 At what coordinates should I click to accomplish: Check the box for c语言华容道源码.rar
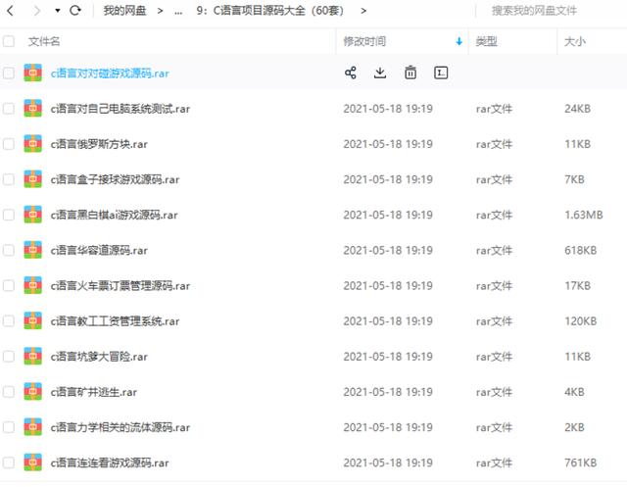pos(9,250)
